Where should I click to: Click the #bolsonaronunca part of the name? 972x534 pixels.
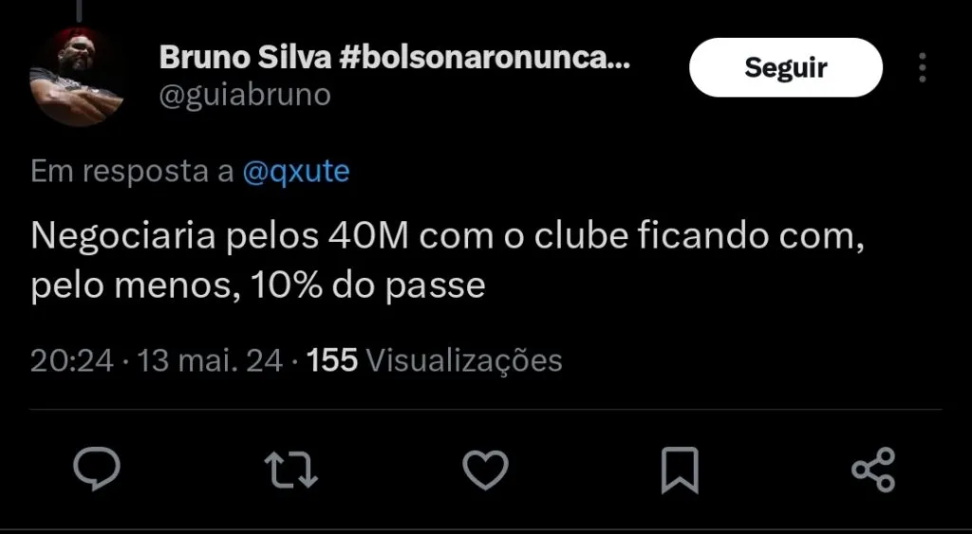482,58
